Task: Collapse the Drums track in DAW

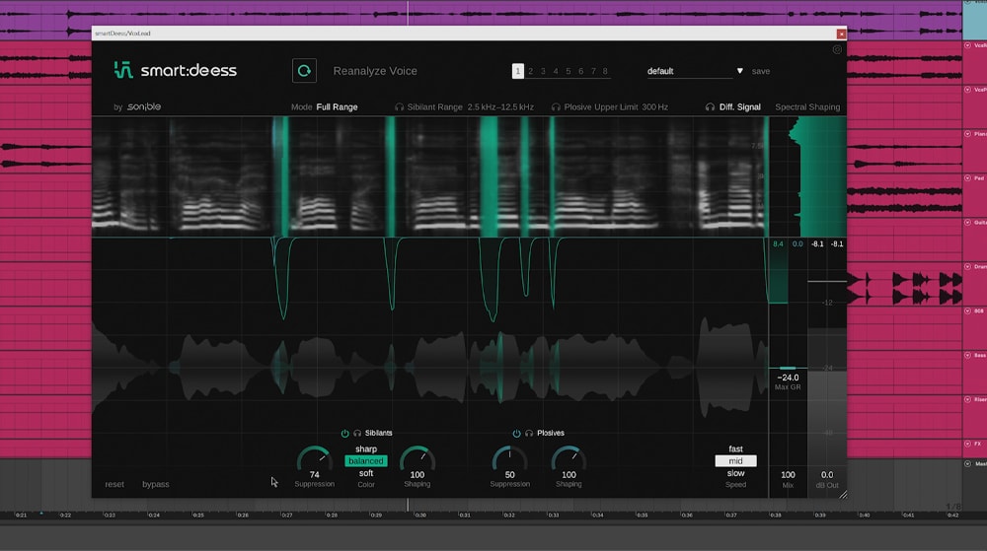Action: [967, 266]
